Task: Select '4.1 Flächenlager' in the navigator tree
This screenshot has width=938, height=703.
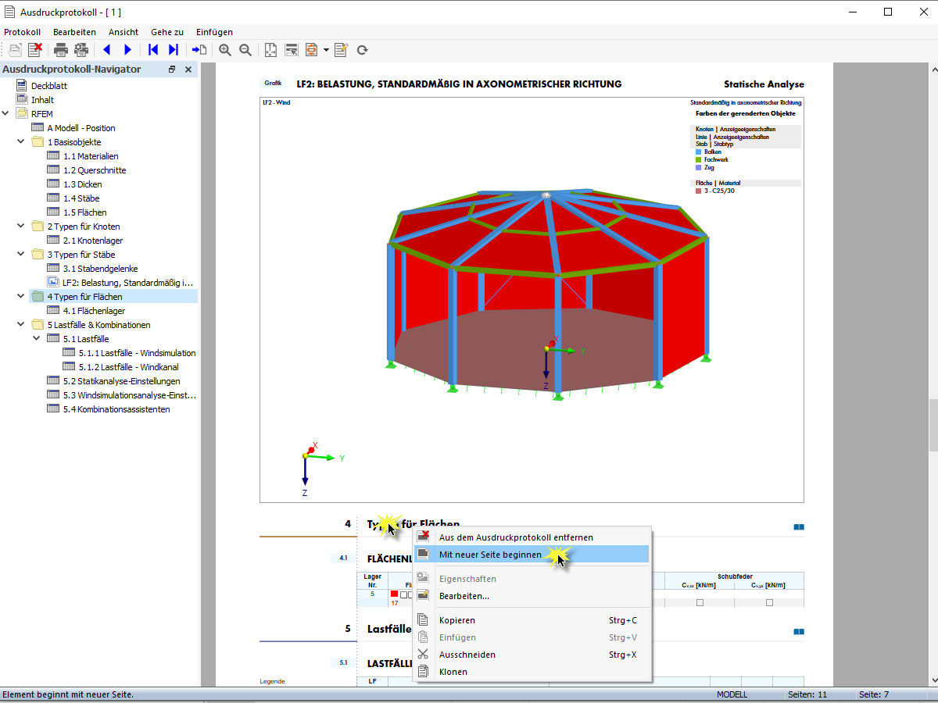Action: point(94,311)
